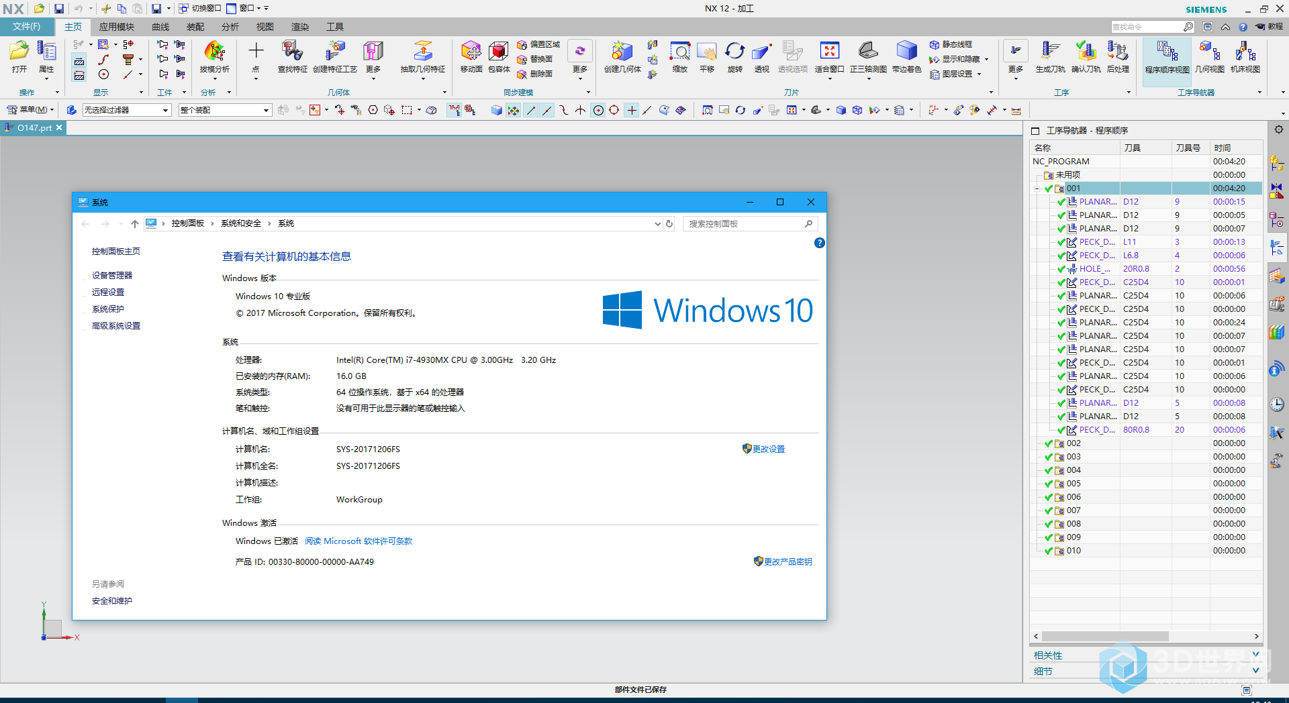The image size is (1289, 703).
Task: Select the 005 program group
Action: pyautogui.click(x=1146, y=484)
